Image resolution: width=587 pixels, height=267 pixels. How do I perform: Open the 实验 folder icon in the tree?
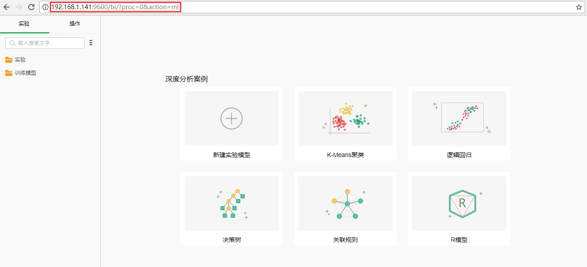9,60
